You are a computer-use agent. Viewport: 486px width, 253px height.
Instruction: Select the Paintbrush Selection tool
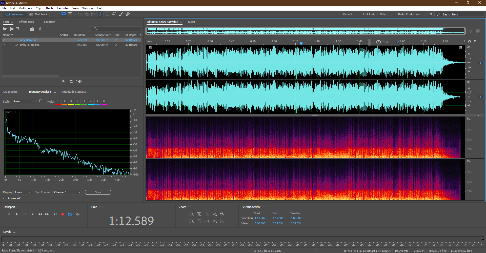pos(121,14)
